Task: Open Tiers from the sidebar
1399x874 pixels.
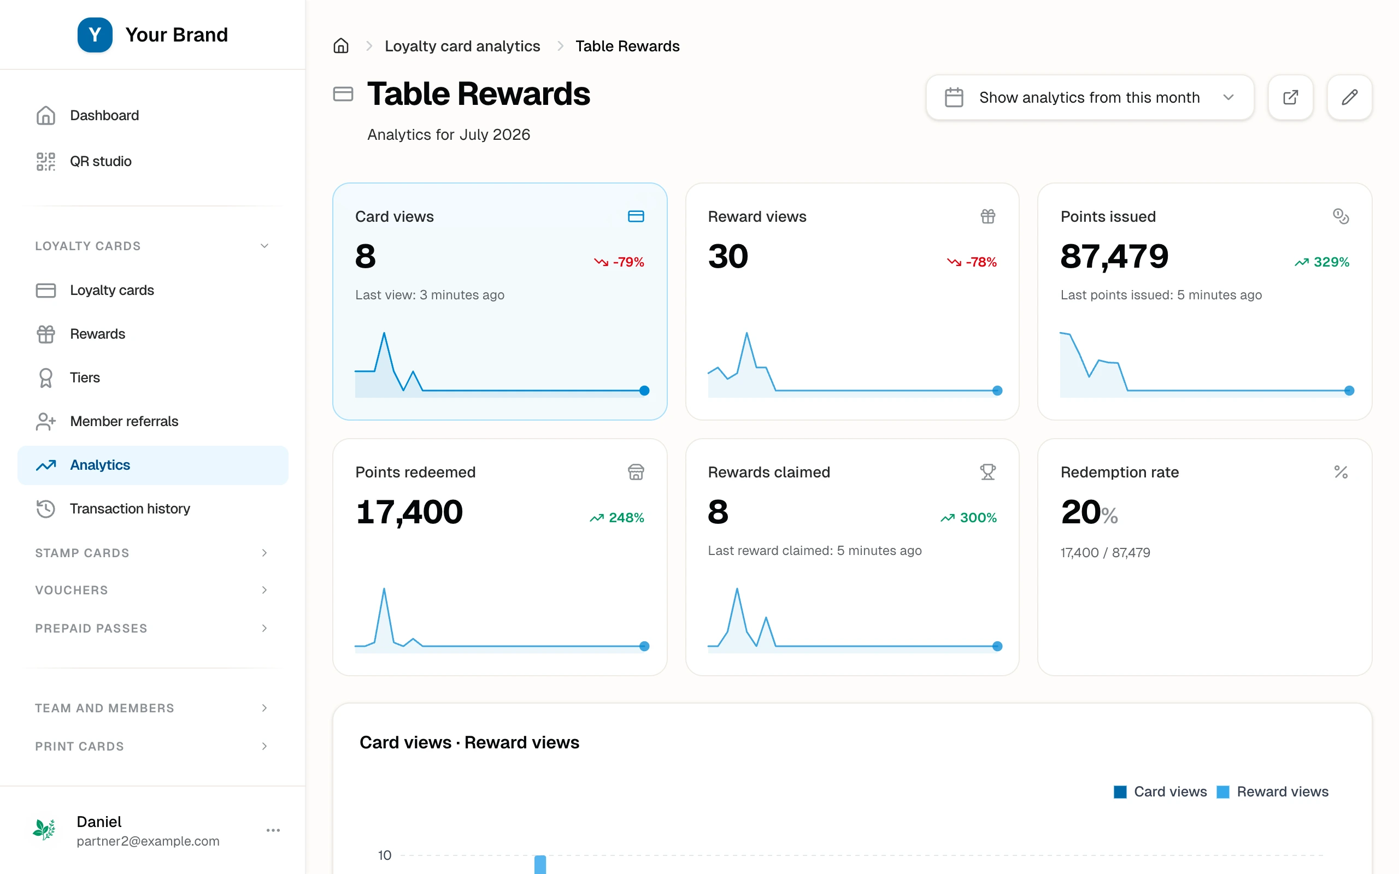Action: tap(152, 378)
